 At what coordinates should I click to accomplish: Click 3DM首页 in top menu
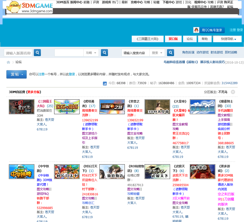click(x=63, y=2)
